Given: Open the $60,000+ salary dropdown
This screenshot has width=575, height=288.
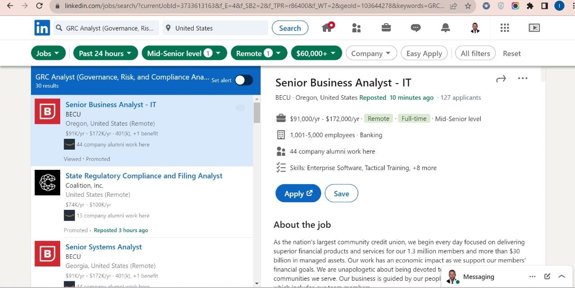Looking at the screenshot, I should 316,53.
